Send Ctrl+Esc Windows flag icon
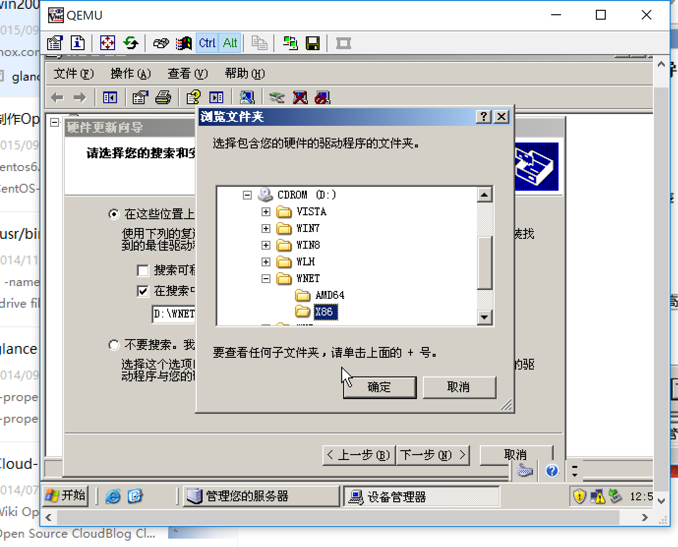678x547 pixels. tap(184, 43)
